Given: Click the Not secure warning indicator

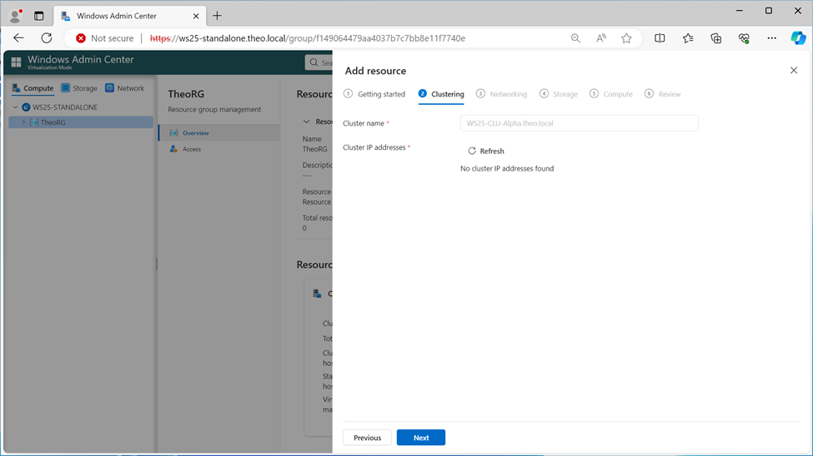Looking at the screenshot, I should (105, 38).
